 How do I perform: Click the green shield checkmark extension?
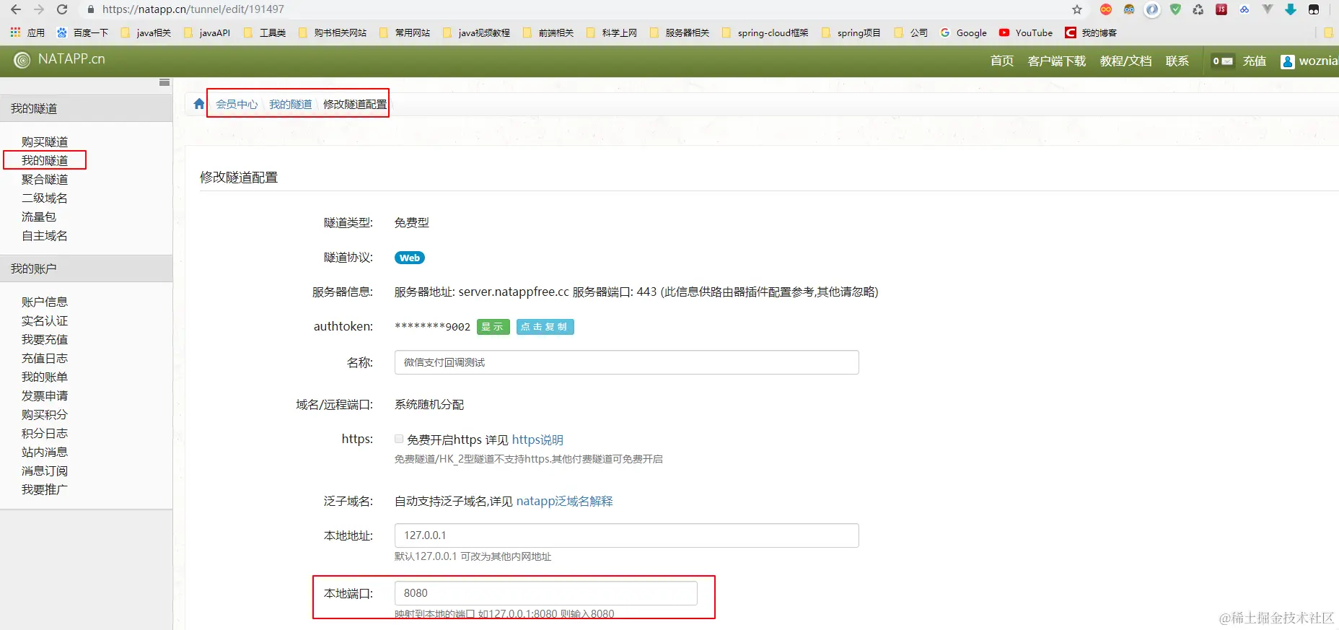click(1175, 9)
